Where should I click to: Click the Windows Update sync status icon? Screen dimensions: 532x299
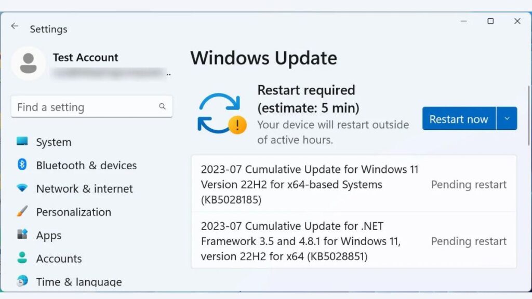click(222, 114)
